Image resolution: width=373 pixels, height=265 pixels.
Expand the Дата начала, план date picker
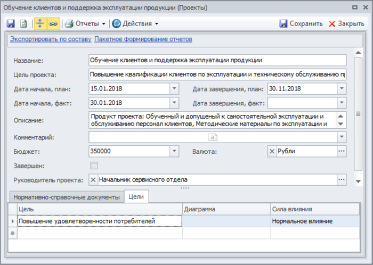click(x=174, y=89)
